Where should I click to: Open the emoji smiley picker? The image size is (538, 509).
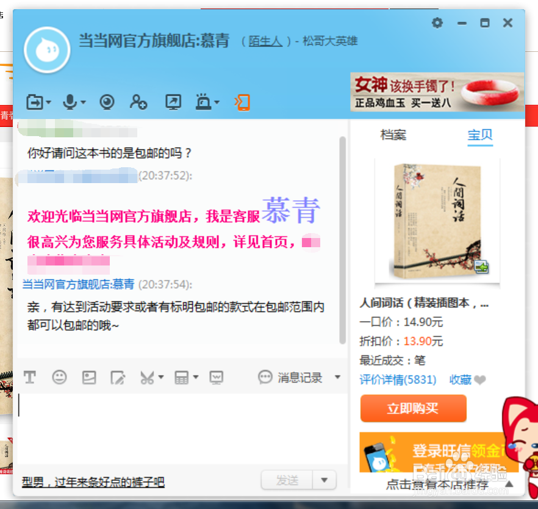[59, 377]
